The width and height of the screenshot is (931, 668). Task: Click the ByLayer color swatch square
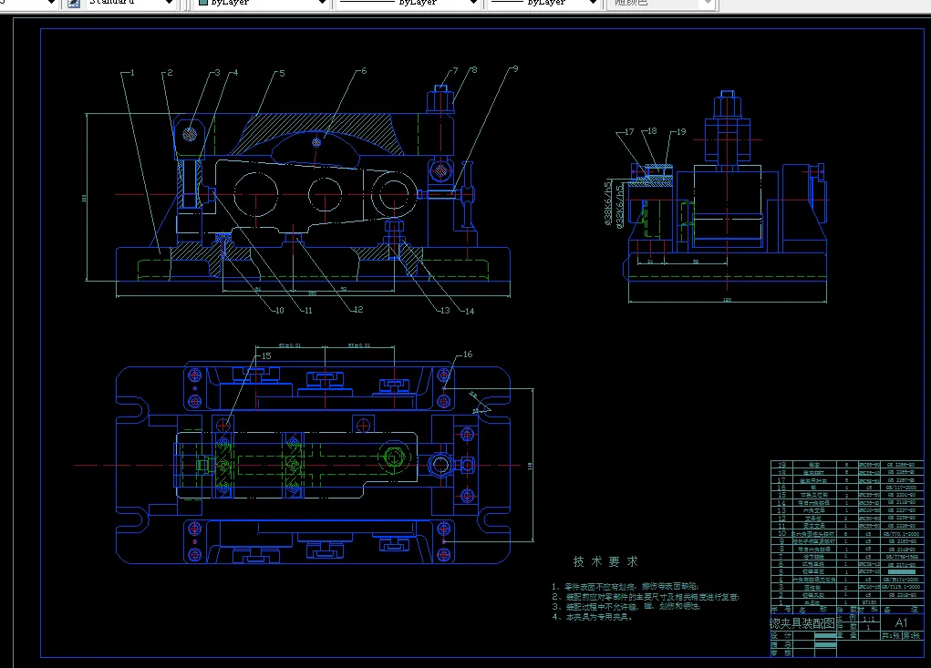pos(203,3)
